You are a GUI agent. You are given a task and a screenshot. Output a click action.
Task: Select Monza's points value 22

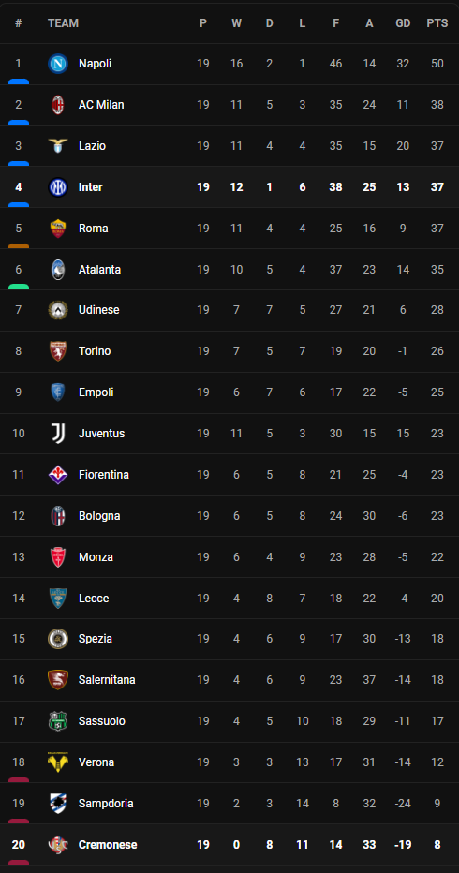tap(437, 557)
